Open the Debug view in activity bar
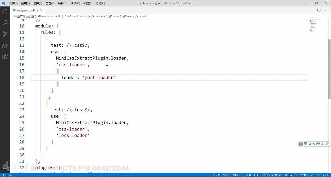Viewport: 331px width, 177px height. point(5,45)
